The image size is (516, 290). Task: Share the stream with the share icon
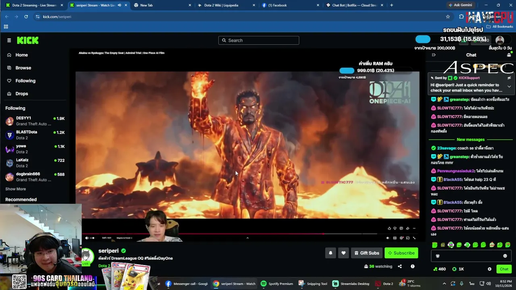[399, 266]
